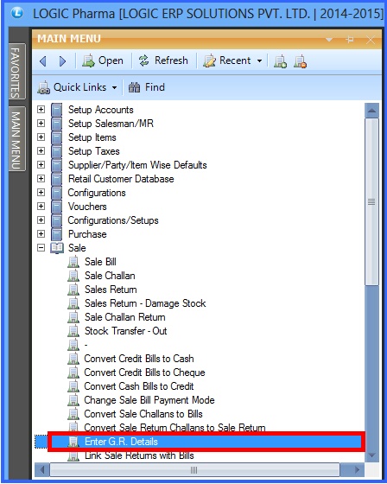Collapse the Sale node
The width and height of the screenshot is (387, 484).
(x=41, y=248)
